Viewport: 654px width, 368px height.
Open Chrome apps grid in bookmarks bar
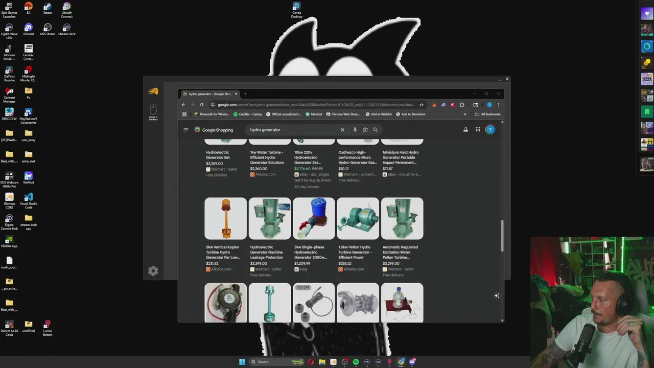tap(184, 114)
